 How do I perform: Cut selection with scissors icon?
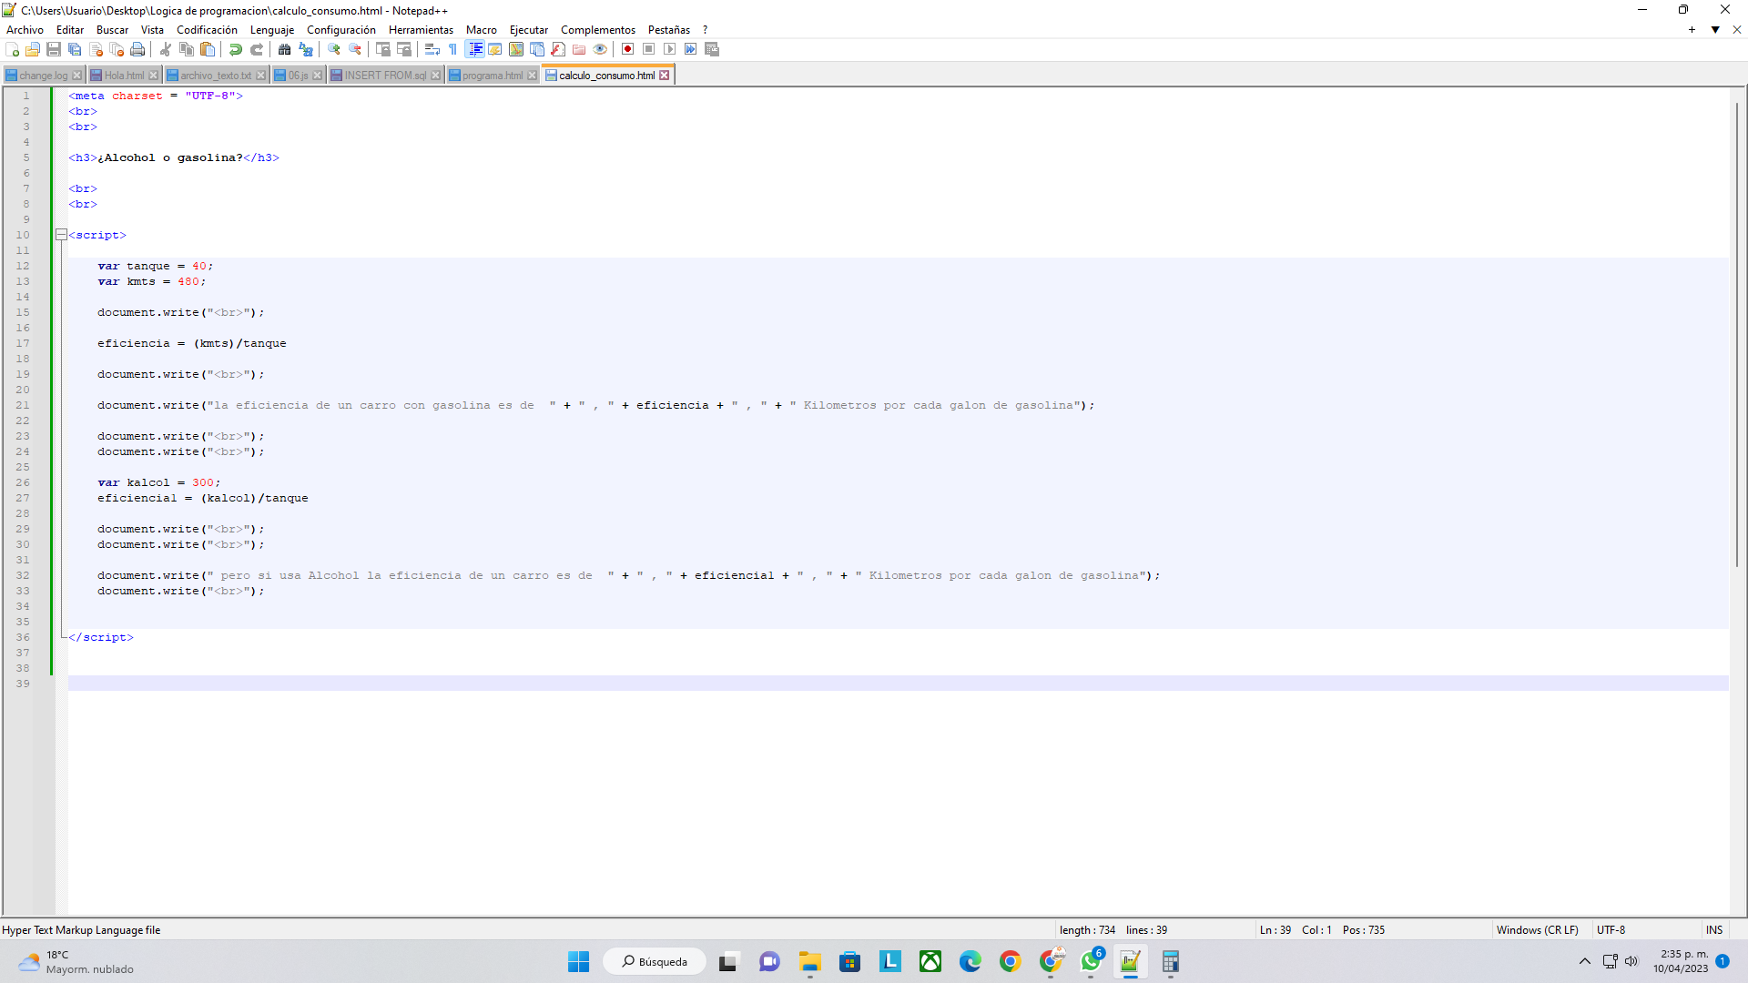point(166,49)
